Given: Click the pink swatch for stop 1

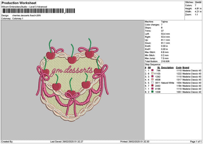Looking at the screenshot, I should 152,70.
